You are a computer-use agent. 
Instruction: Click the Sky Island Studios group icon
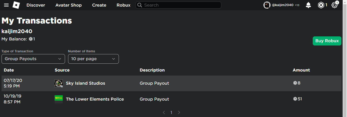point(59,83)
